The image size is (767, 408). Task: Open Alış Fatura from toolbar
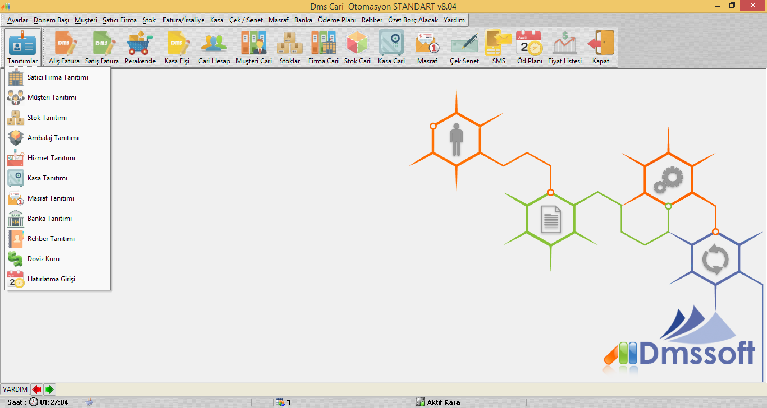click(x=64, y=48)
